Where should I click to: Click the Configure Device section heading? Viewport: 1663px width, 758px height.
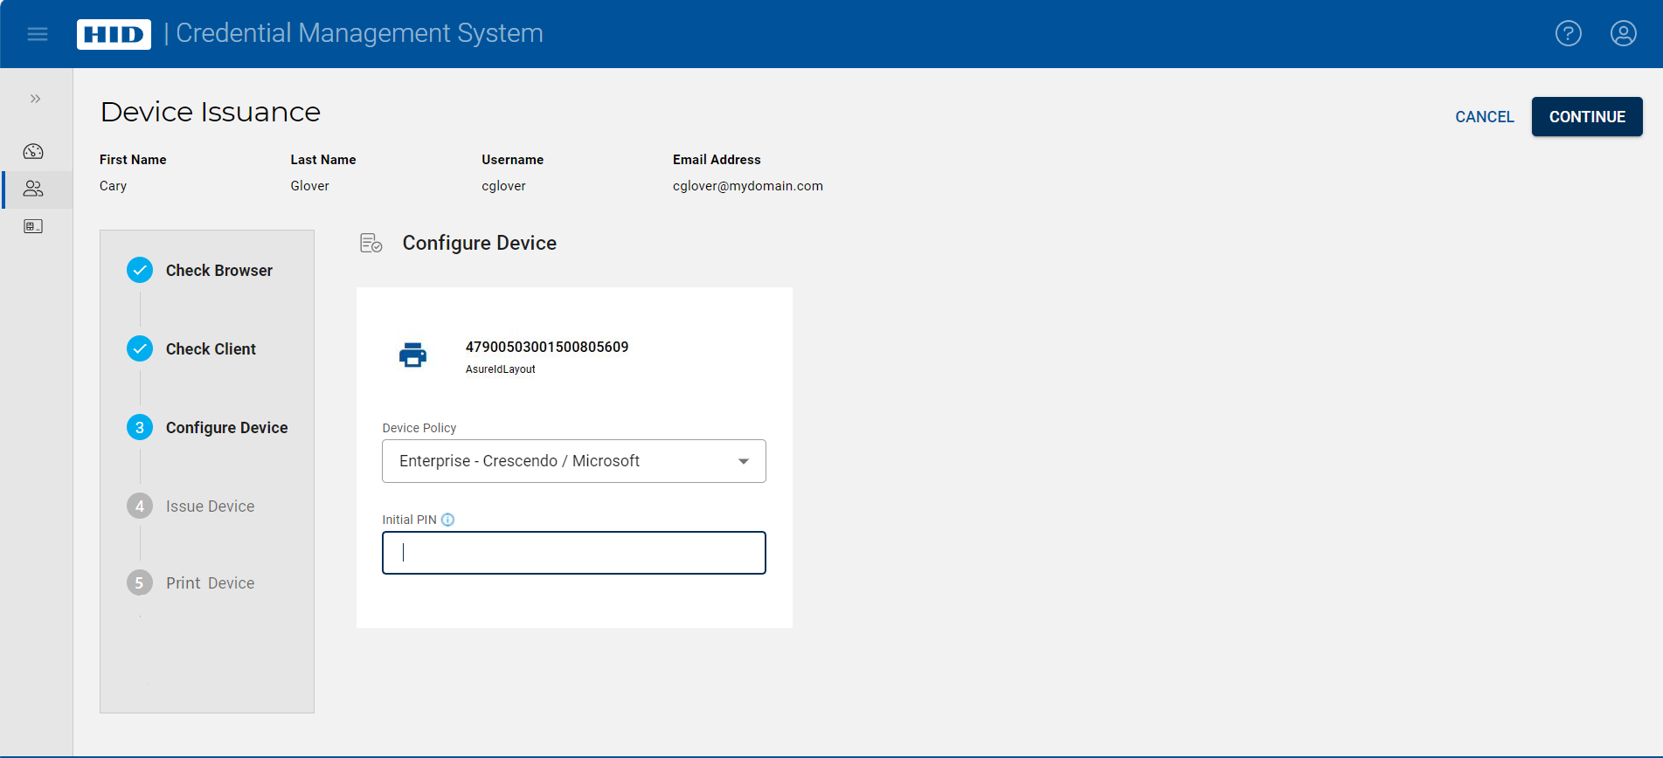point(480,243)
